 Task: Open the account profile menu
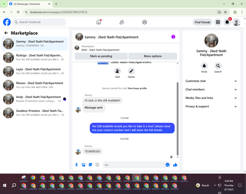(x=237, y=22)
